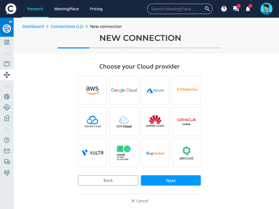Image resolution: width=279 pixels, height=209 pixels.
Task: Open the chat messages icon in header
Action: click(x=236, y=9)
